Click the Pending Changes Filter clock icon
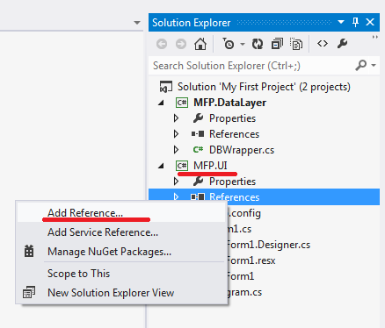 (228, 44)
